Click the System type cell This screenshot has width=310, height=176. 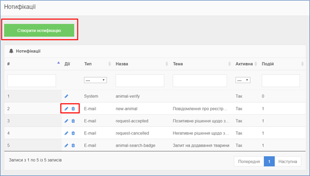coord(91,96)
